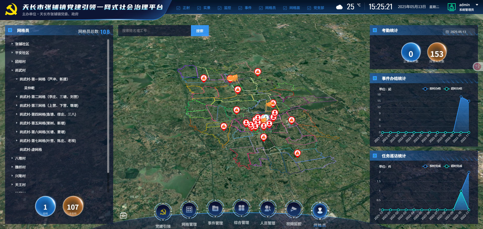Select 尚武村-虚网格 tree item
Screen dimensions: 483x229
tap(31, 150)
